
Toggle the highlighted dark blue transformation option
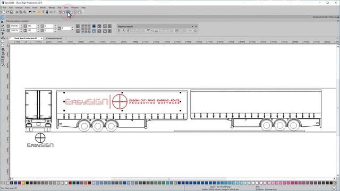94,26
